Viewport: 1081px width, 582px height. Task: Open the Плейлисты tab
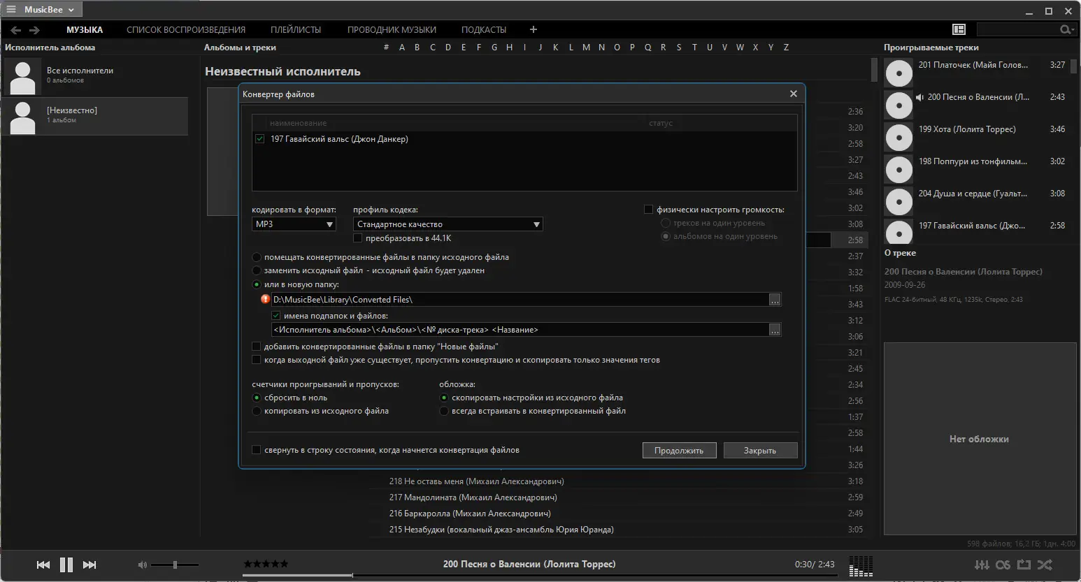click(296, 29)
